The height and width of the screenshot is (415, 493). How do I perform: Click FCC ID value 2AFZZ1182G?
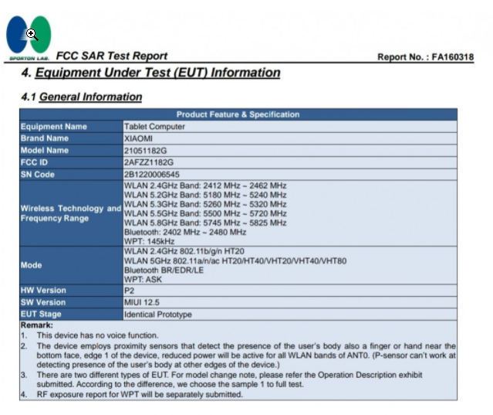149,162
